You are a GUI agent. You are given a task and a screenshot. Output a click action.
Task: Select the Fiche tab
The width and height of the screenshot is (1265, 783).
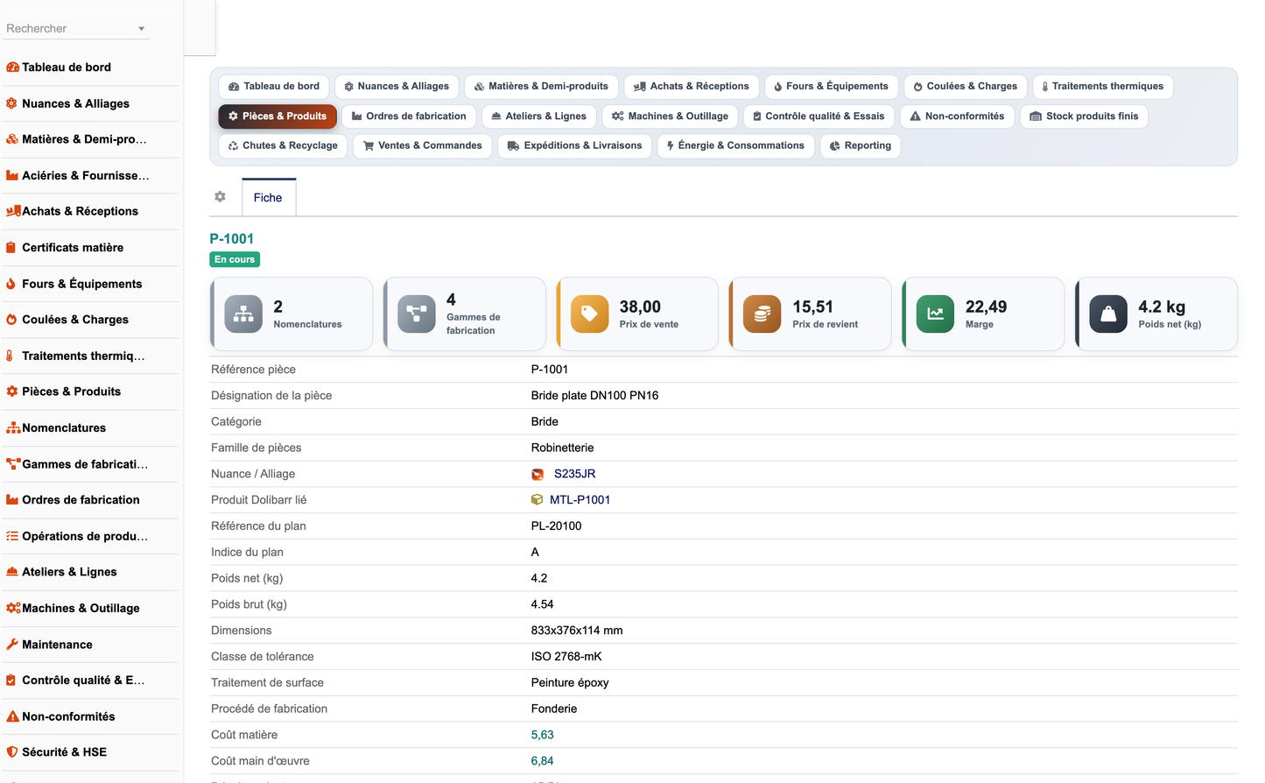269,198
